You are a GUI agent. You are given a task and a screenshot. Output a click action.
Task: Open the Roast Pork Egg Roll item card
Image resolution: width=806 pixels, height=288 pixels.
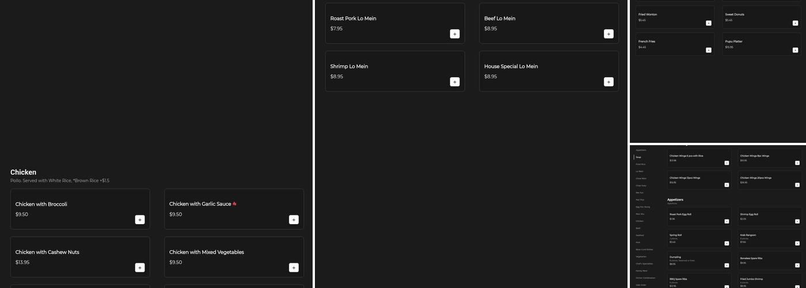tap(699, 217)
